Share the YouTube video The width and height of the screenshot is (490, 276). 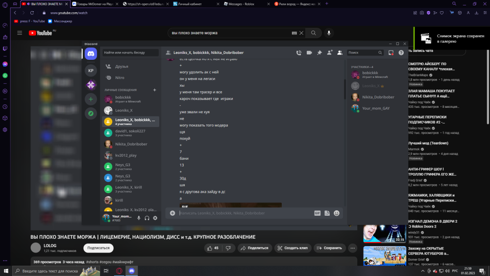pyautogui.click(x=255, y=248)
